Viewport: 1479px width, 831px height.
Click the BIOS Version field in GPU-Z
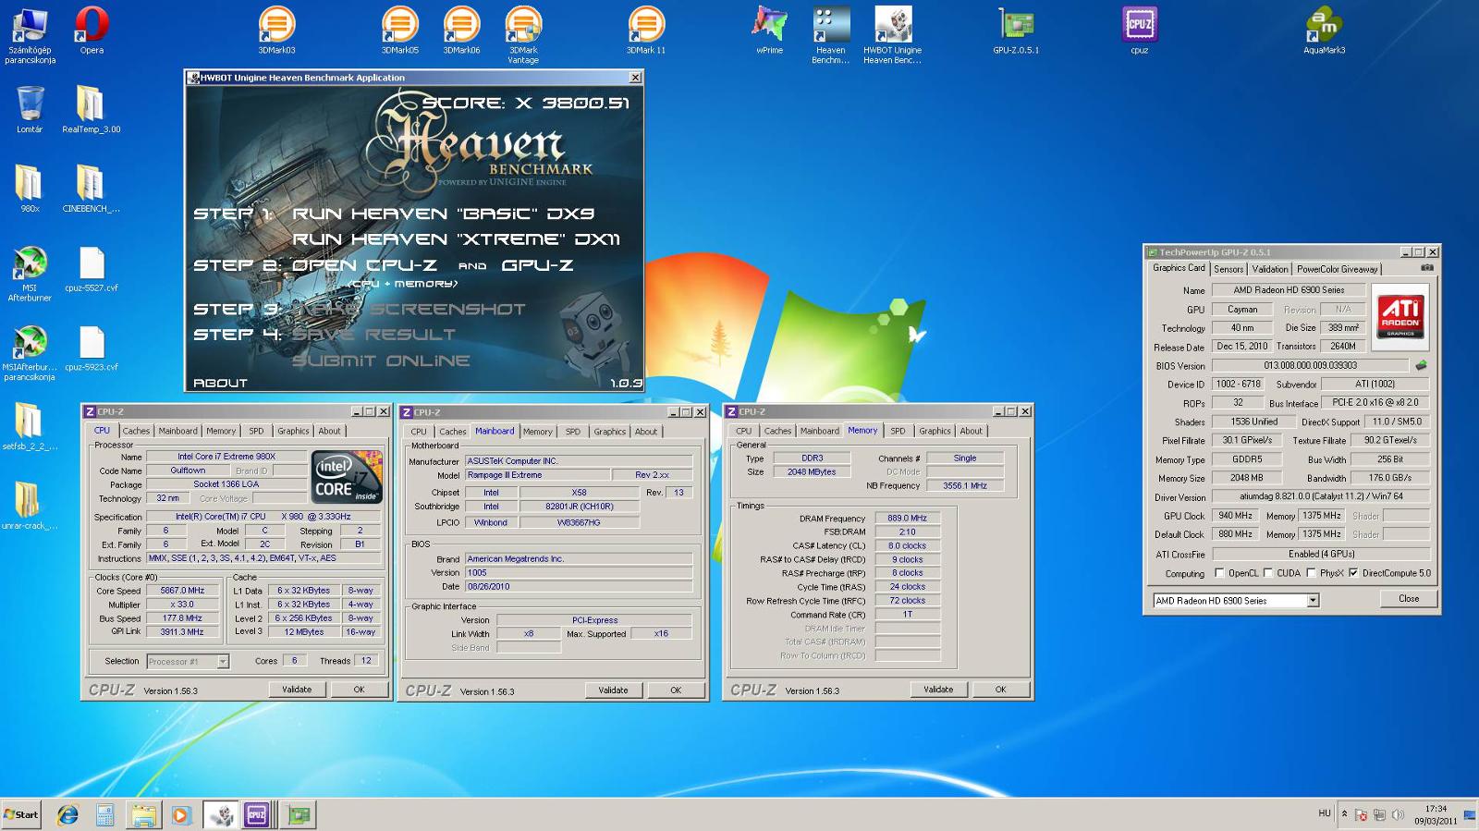coord(1310,365)
